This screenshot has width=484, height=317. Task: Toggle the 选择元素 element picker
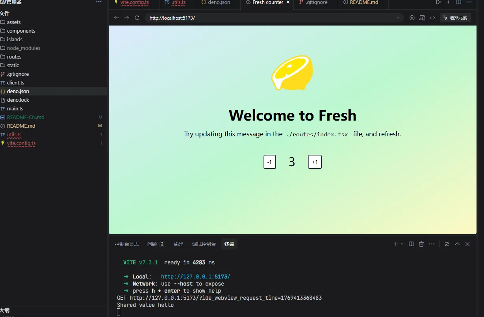[x=455, y=18]
